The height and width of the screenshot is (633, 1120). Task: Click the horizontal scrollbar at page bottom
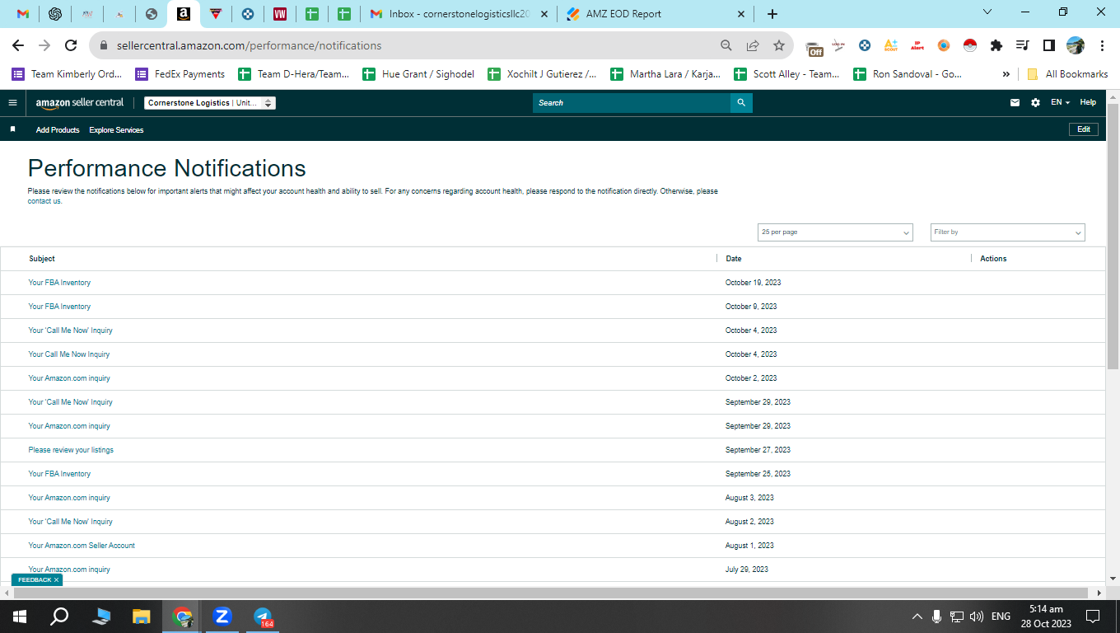[553, 593]
